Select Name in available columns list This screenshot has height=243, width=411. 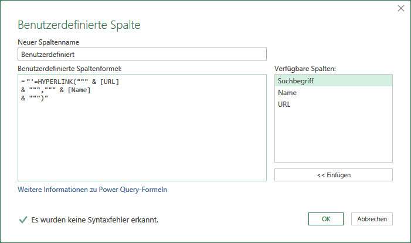(334, 93)
